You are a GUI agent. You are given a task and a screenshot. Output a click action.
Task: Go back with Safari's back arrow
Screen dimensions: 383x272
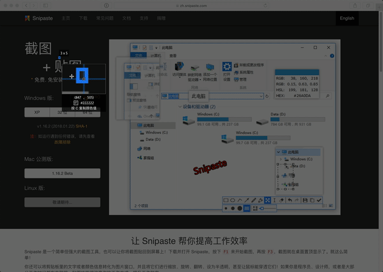point(27,5)
